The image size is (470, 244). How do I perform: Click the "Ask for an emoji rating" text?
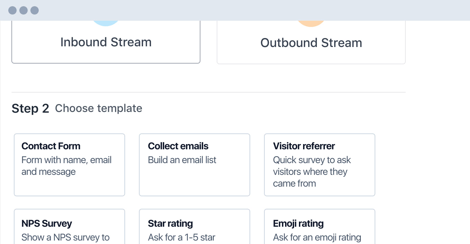click(317, 237)
